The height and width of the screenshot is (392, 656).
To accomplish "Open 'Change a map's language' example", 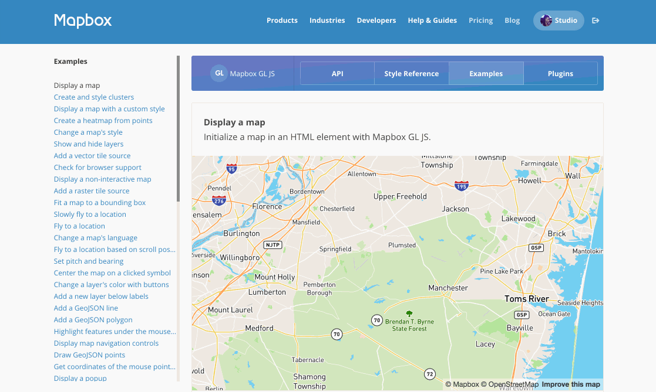I will pyautogui.click(x=95, y=237).
